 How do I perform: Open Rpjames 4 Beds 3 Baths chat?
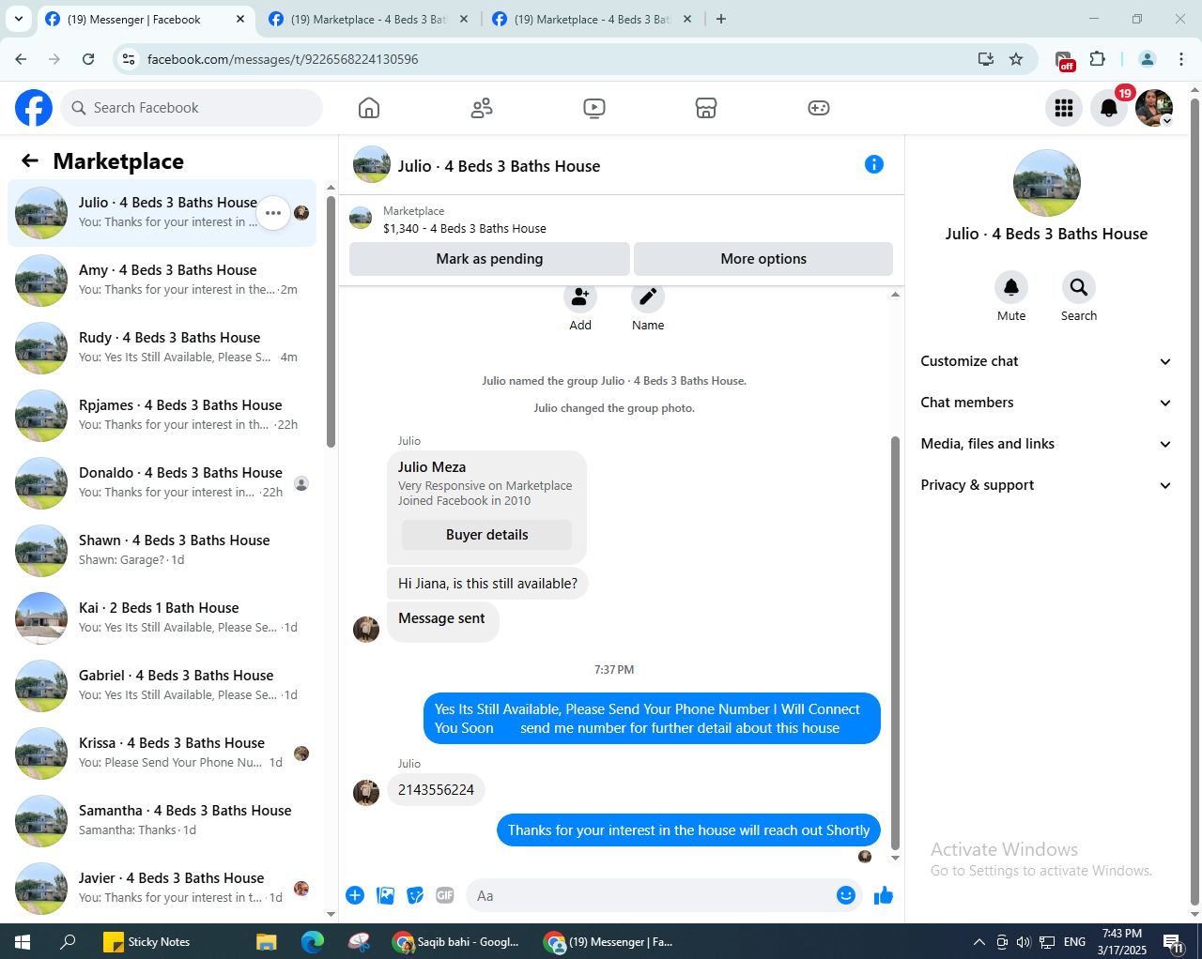tap(162, 416)
